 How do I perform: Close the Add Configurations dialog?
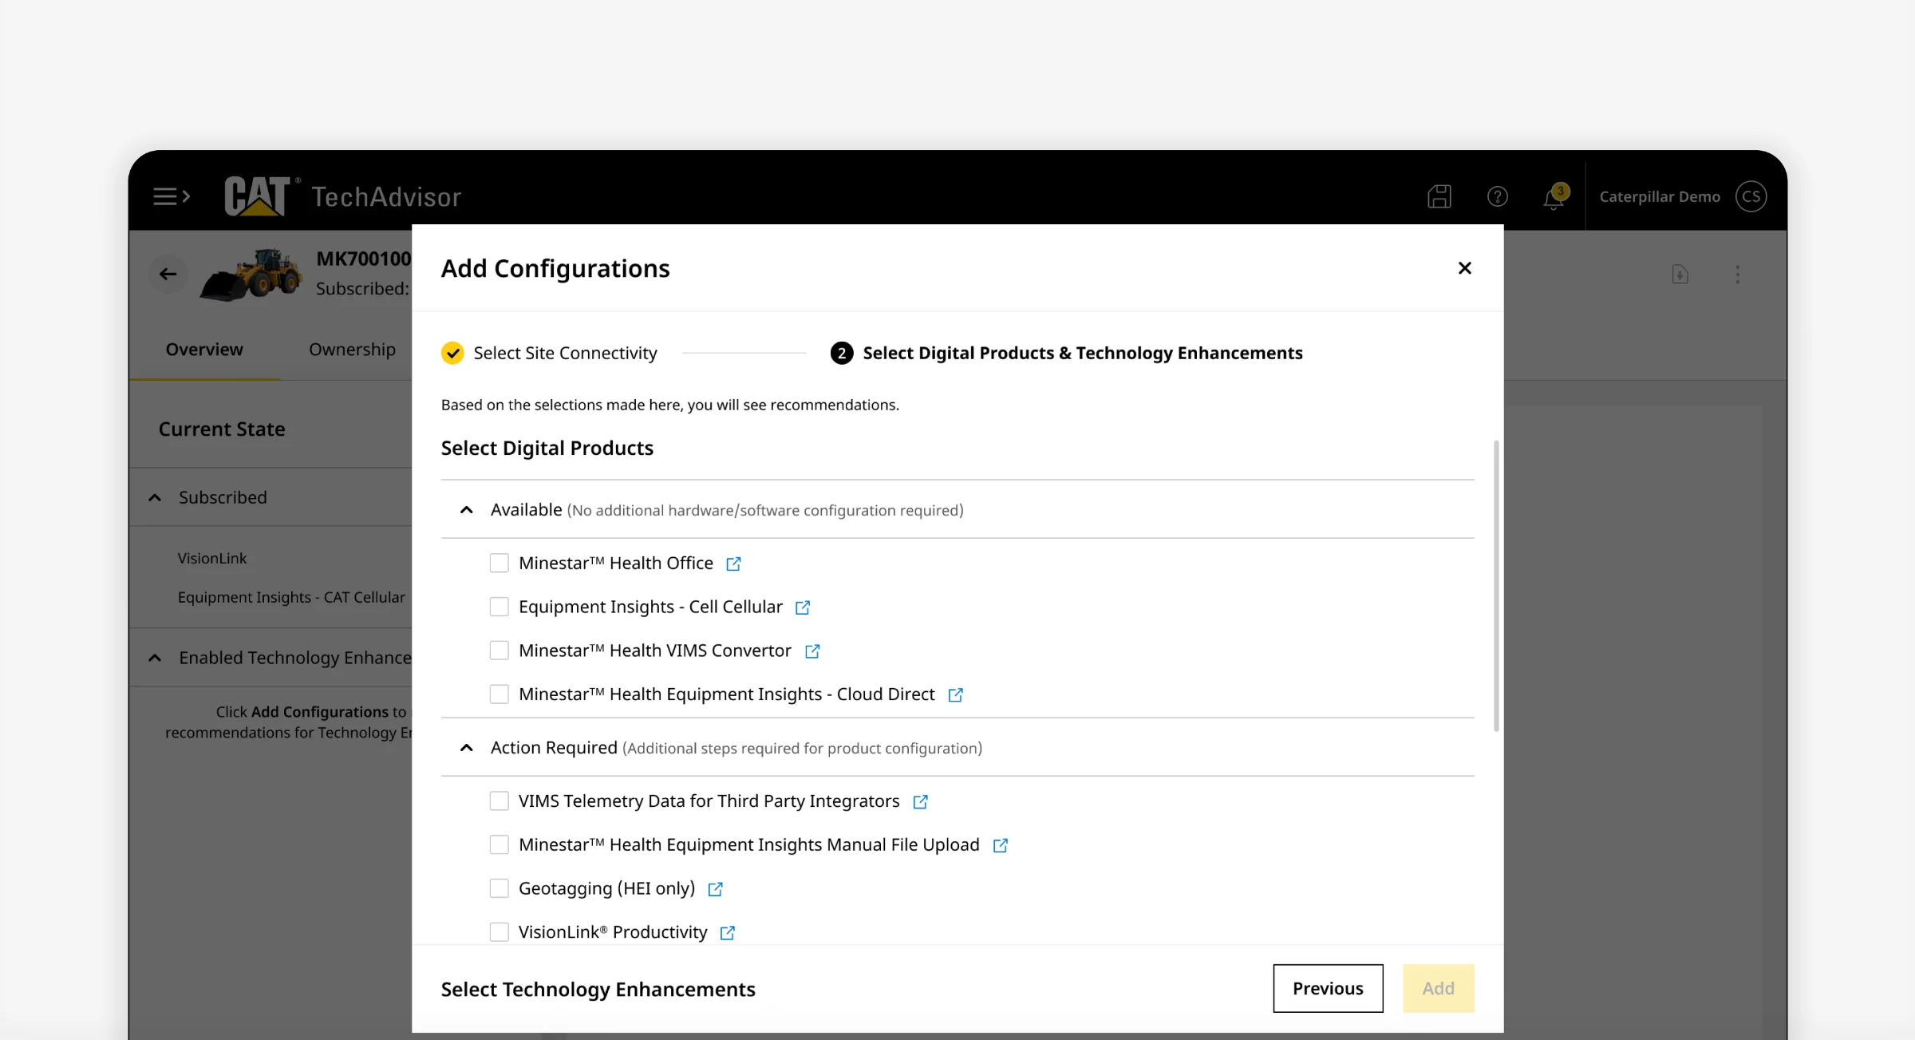click(1464, 268)
